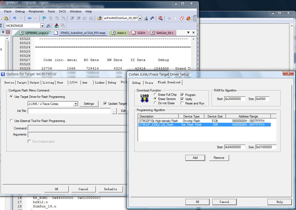Enable the Reset and Run checkbox
This screenshot has height=210, width=296.
point(182,103)
